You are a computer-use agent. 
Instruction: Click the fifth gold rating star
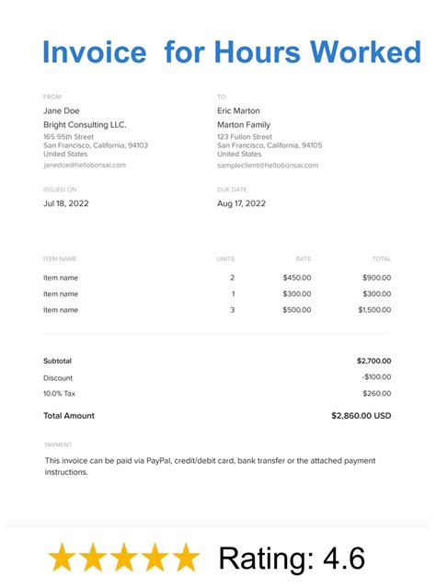coord(185,558)
